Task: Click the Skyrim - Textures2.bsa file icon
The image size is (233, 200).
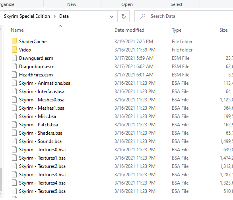Action: point(14,166)
